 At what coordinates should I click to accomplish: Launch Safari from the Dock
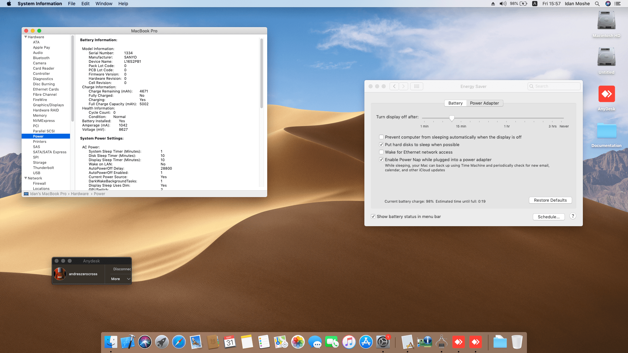(x=179, y=342)
